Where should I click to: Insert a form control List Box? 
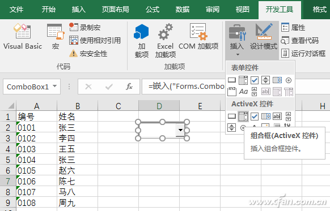[x=277, y=80]
